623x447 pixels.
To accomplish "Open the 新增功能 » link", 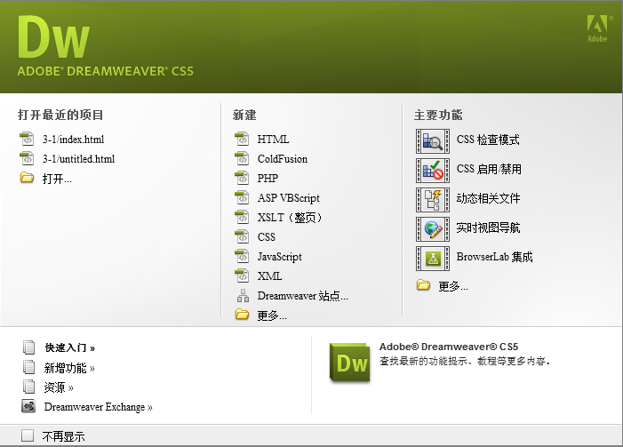I will (69, 368).
